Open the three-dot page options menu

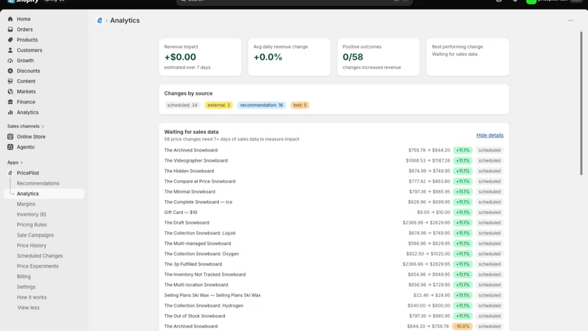[x=570, y=21]
